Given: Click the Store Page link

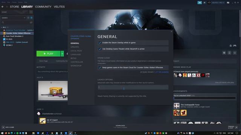Looking at the screenshot, I should click(43, 61).
